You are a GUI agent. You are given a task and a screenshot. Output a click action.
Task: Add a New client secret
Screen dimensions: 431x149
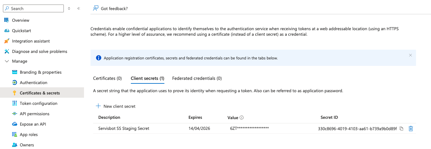pos(116,106)
